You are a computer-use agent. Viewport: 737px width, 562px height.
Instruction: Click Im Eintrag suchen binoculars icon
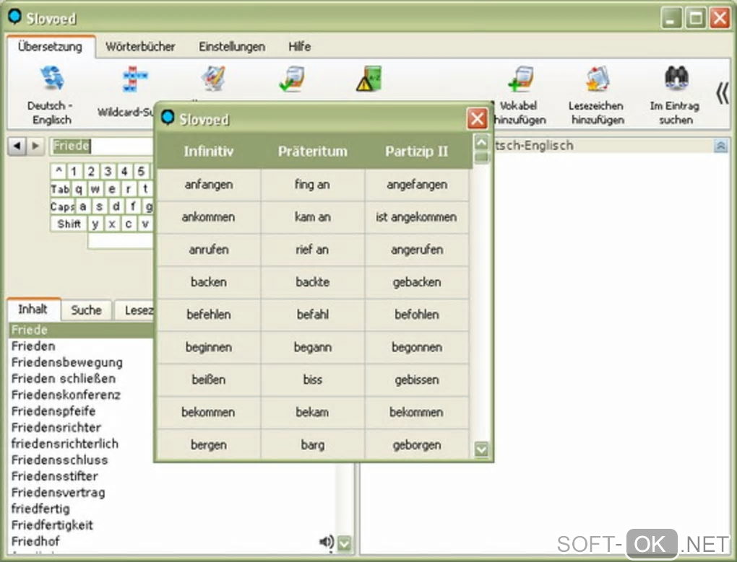point(676,79)
